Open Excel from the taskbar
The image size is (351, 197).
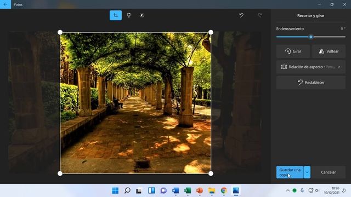click(x=188, y=190)
